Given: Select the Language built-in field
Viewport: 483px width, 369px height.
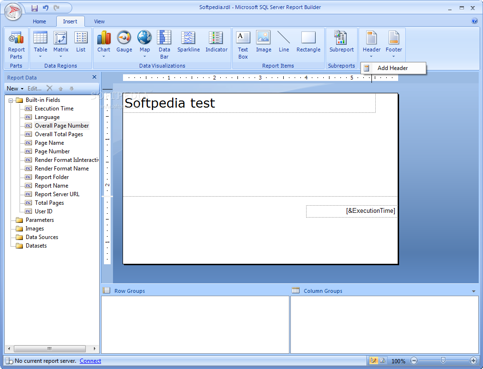Looking at the screenshot, I should point(47,117).
